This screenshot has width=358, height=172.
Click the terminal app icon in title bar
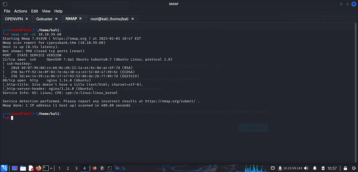click(5, 4)
